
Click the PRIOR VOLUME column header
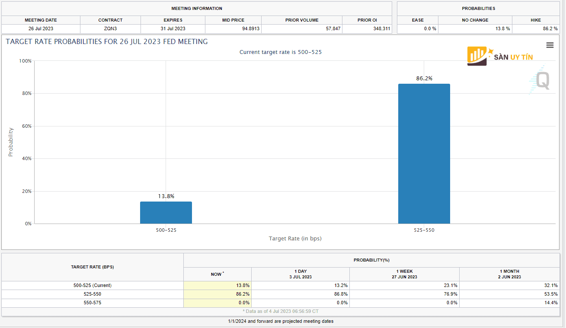302,20
